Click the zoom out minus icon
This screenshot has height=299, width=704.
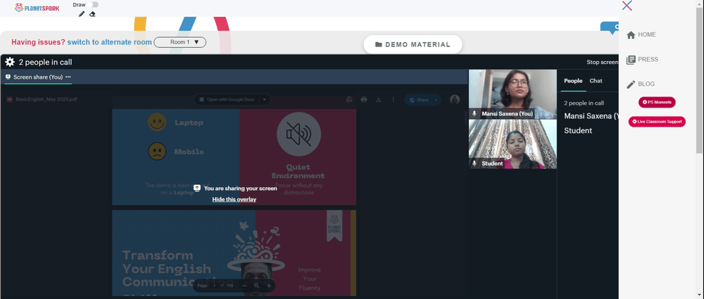(x=244, y=286)
